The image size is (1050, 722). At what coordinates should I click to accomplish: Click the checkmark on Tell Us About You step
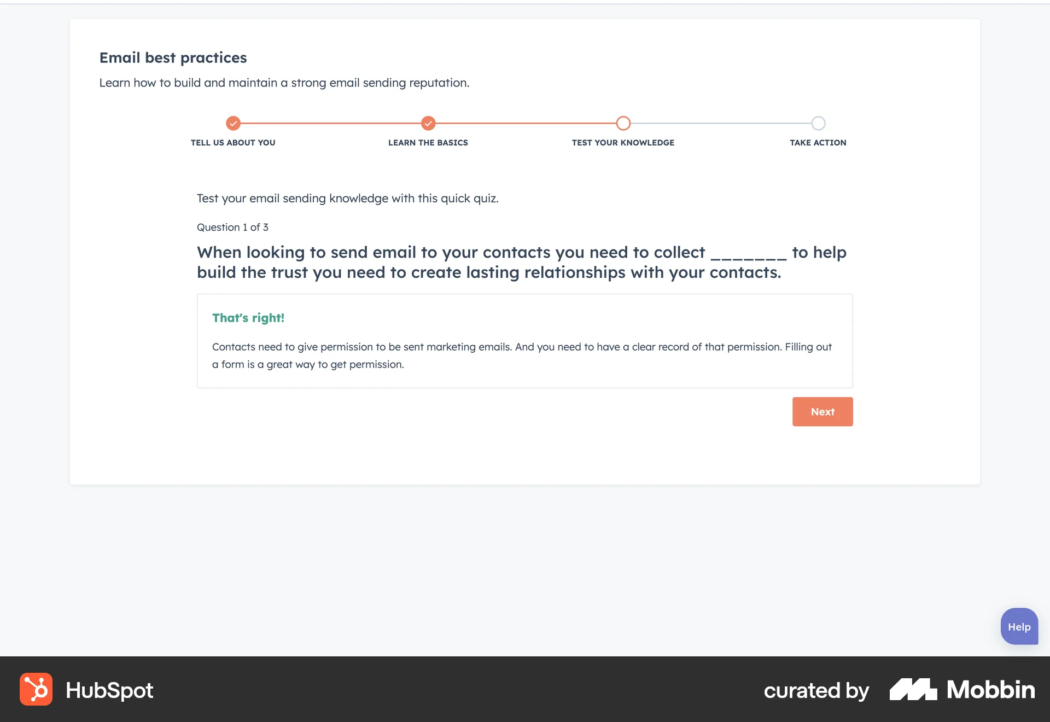tap(234, 124)
